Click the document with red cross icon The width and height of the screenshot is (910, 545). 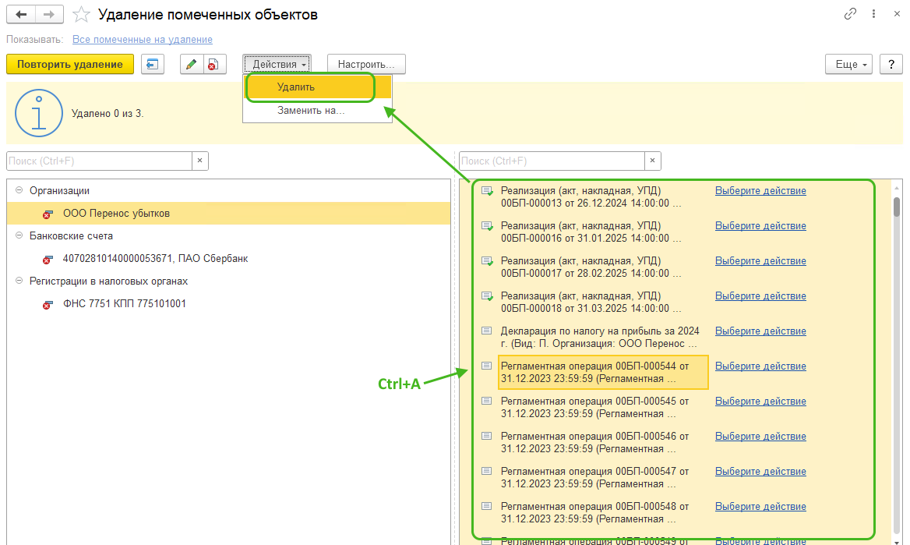(212, 65)
